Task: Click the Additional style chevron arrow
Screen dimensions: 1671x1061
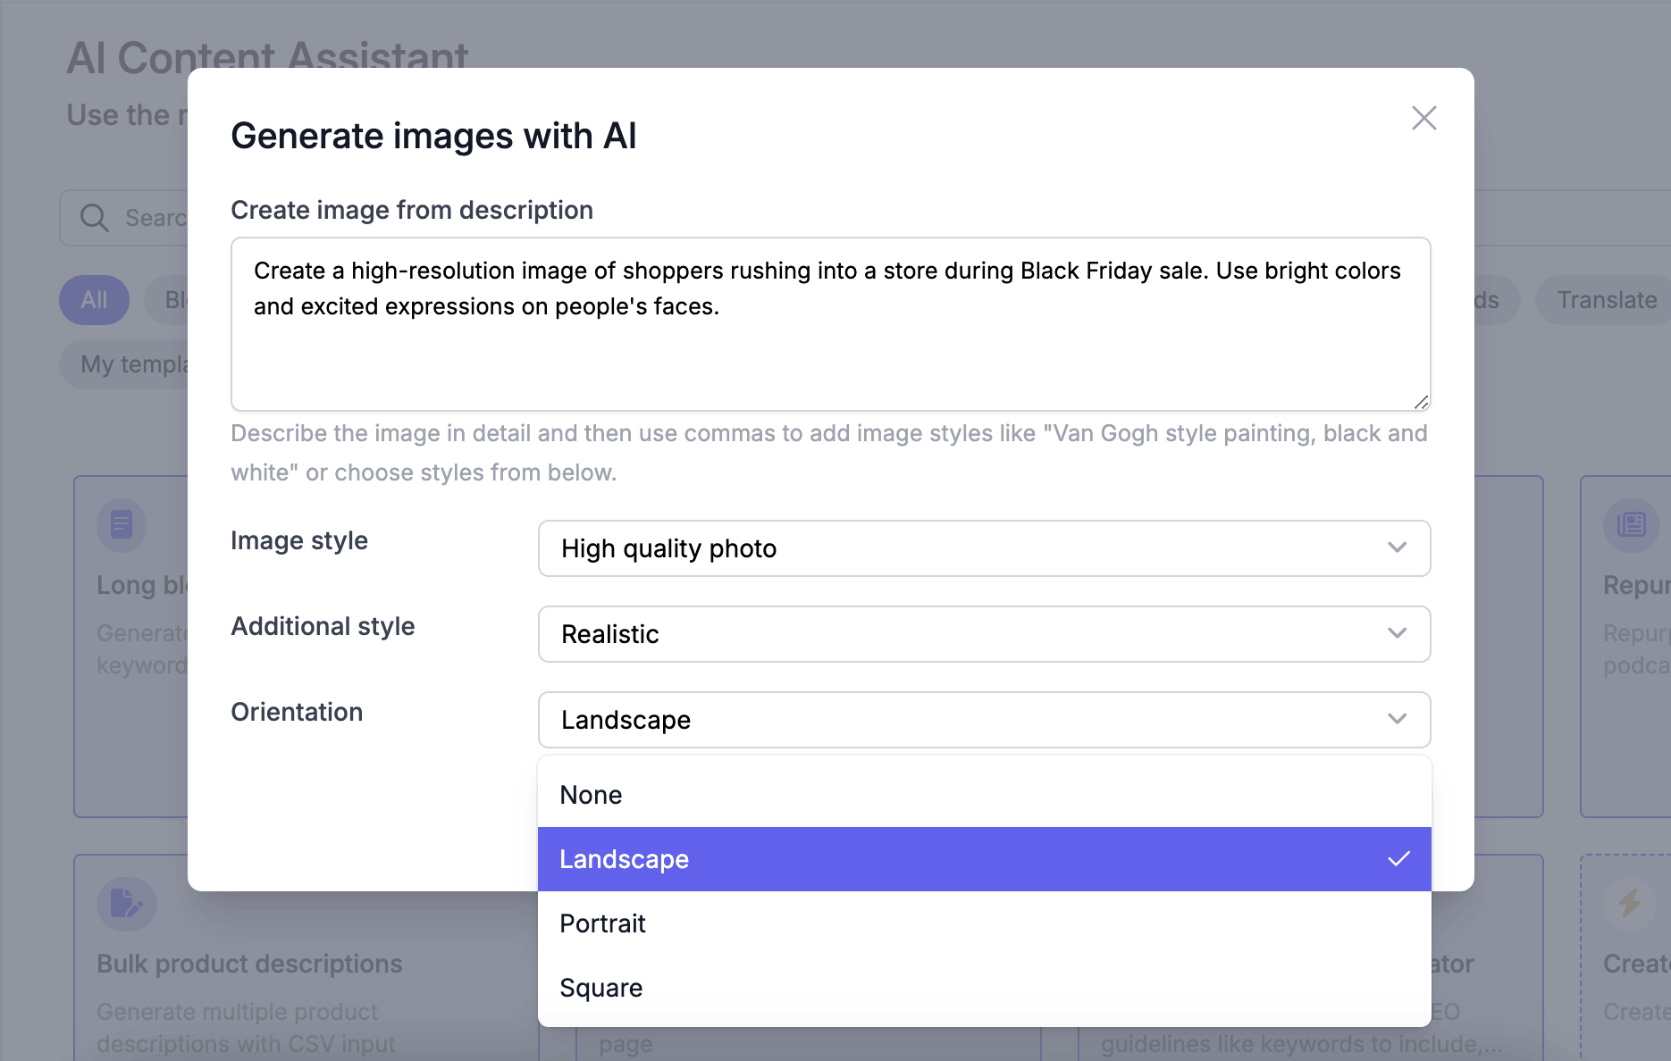Action: click(x=1398, y=633)
